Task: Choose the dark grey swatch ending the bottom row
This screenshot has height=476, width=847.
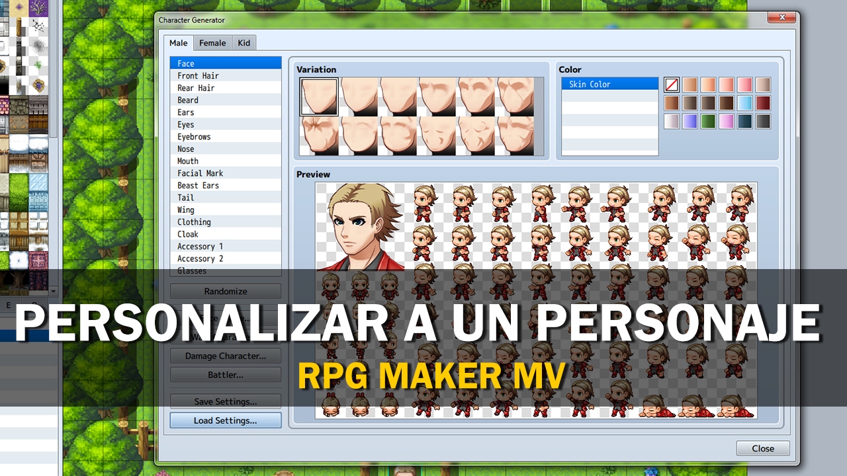Action: (x=764, y=122)
